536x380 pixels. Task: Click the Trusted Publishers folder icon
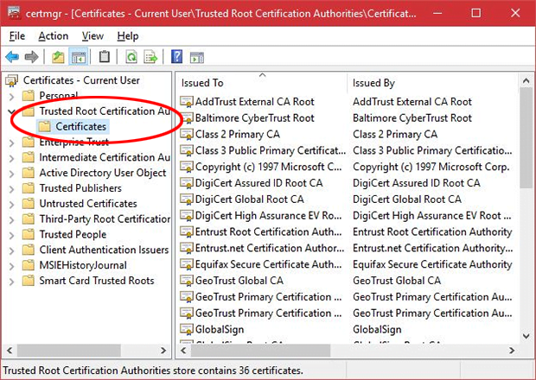(x=29, y=188)
